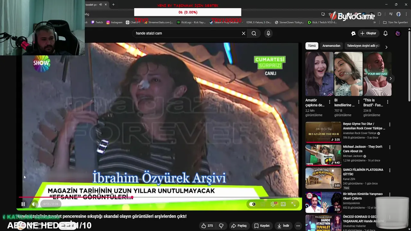411x231 pixels.
Task: Open Instagram bookmark
Action: [x=114, y=22]
